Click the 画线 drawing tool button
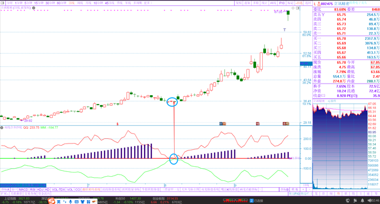 click(273, 3)
